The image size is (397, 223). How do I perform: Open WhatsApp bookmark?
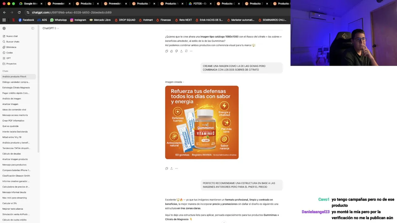(x=58, y=20)
